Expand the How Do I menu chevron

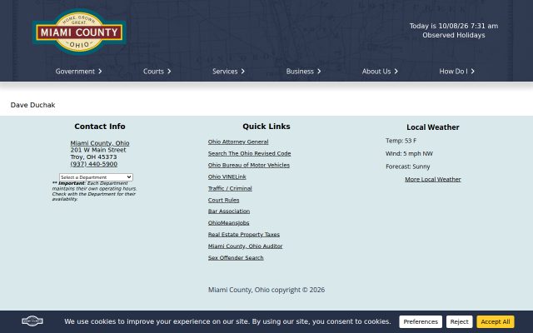[x=472, y=72]
